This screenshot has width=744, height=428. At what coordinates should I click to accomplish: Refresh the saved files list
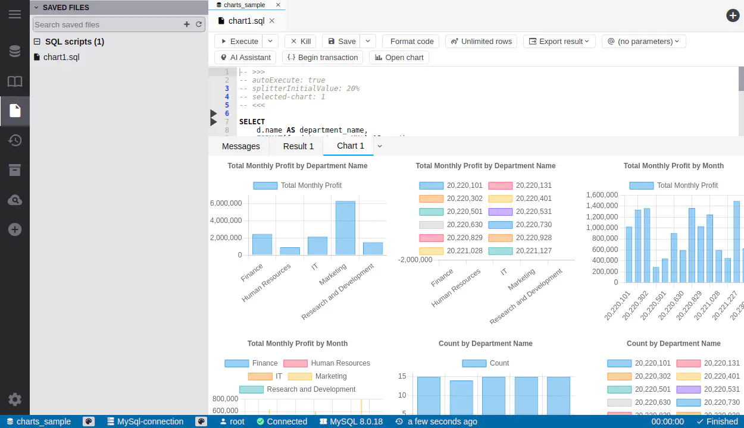(199, 24)
